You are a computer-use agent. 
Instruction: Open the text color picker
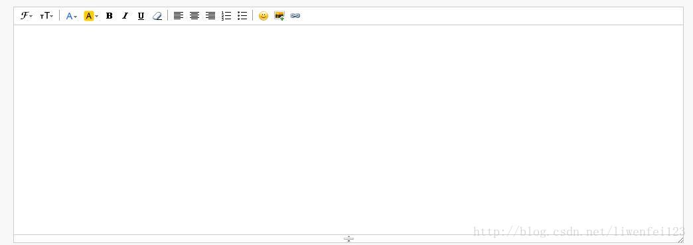coord(71,16)
